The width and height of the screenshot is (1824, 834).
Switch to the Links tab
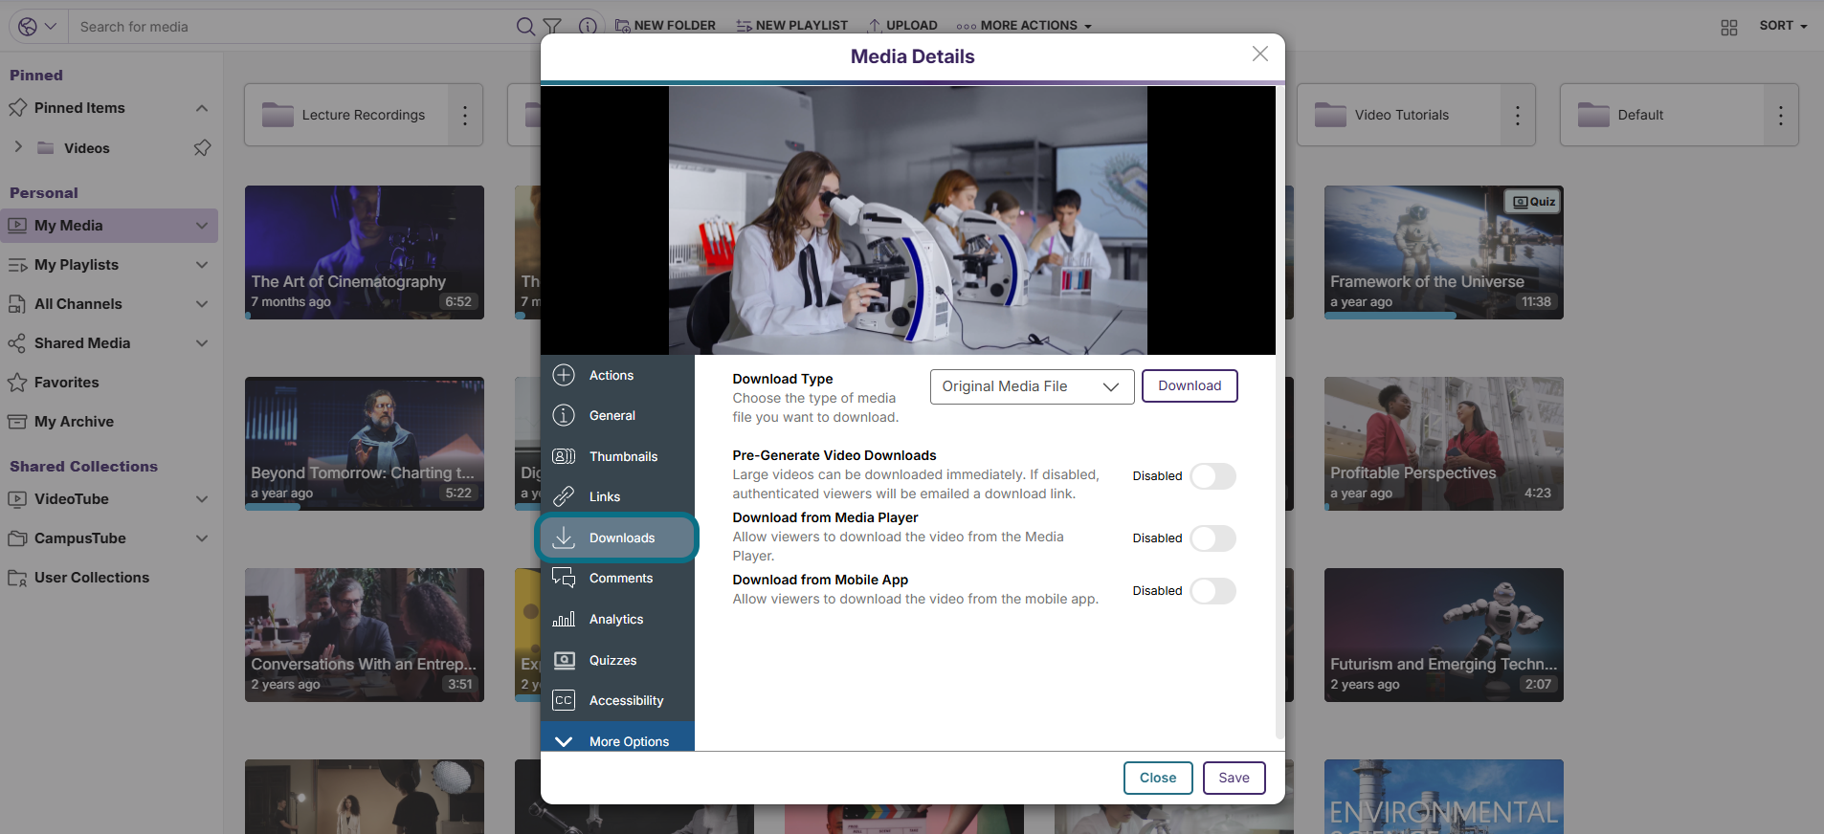coord(617,496)
